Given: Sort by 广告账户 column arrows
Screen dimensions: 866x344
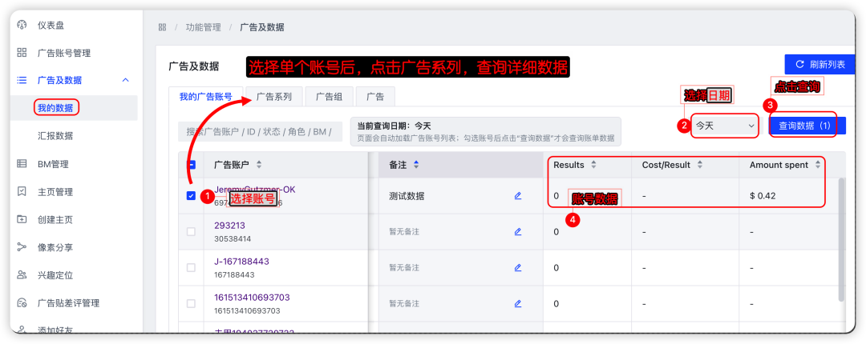Looking at the screenshot, I should (259, 165).
